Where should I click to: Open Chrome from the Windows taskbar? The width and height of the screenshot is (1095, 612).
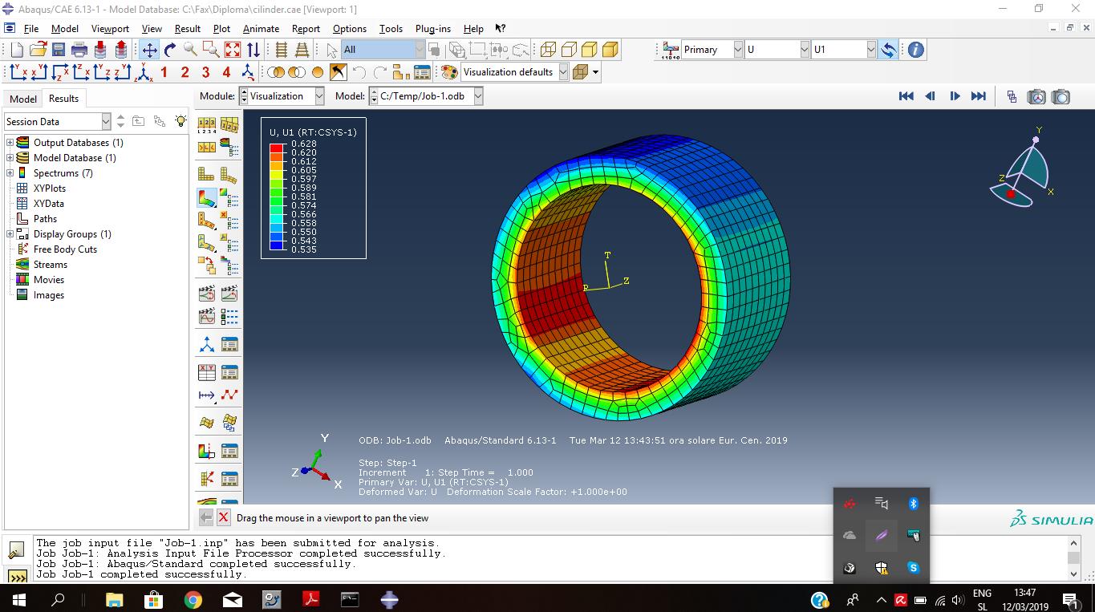193,599
